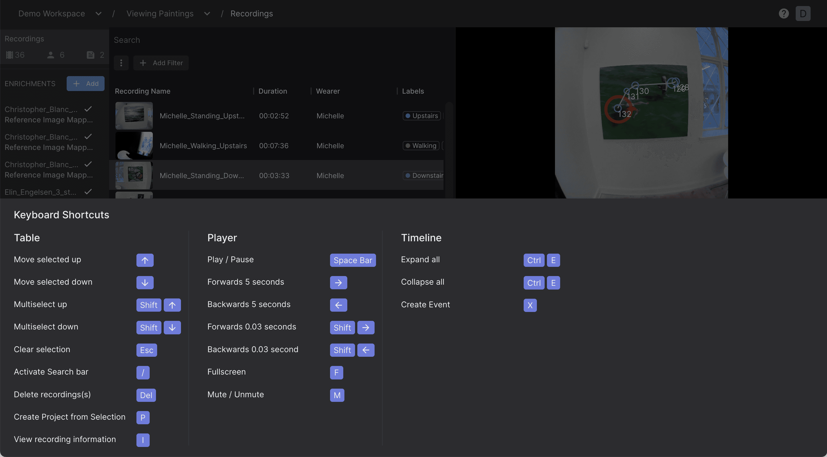
Task: Click the Create Event X key badge
Action: click(530, 305)
